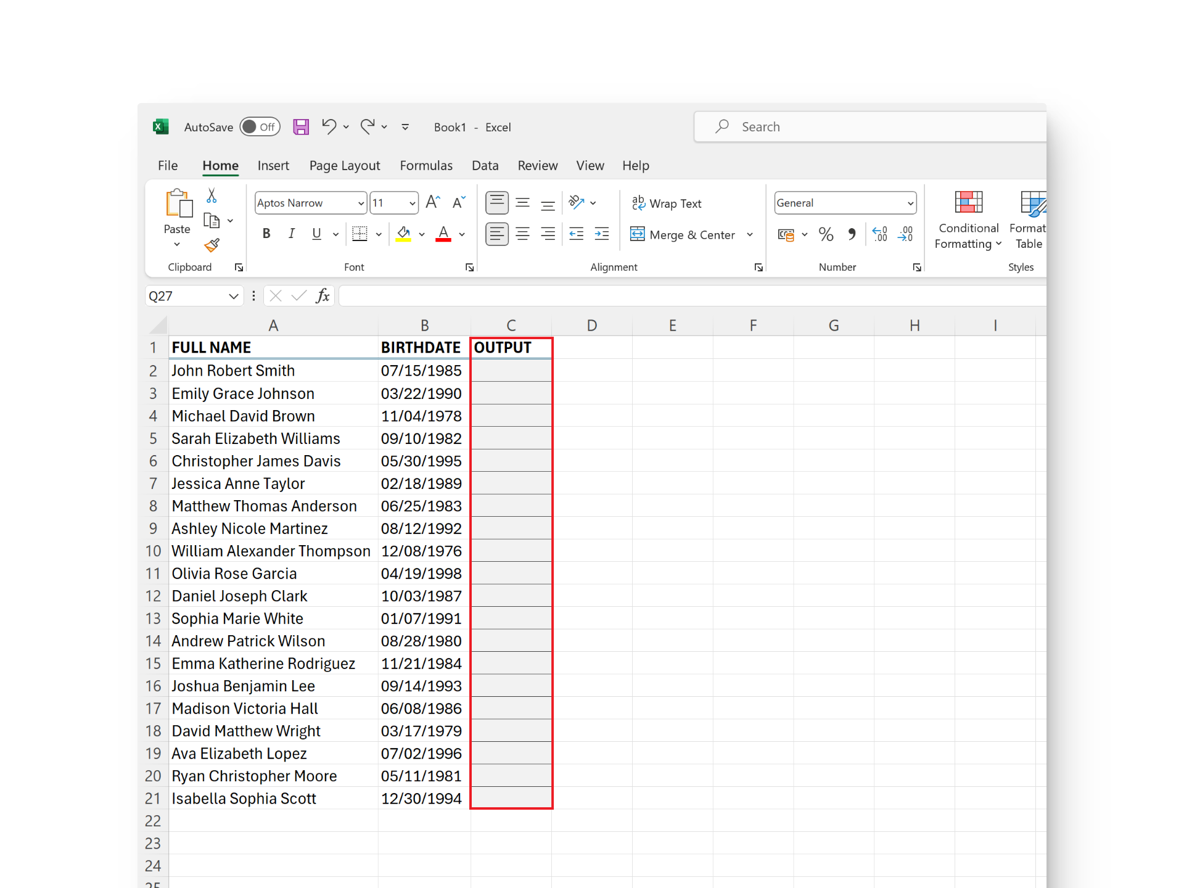
Task: Open the Font settings dialog launcher
Action: (469, 267)
